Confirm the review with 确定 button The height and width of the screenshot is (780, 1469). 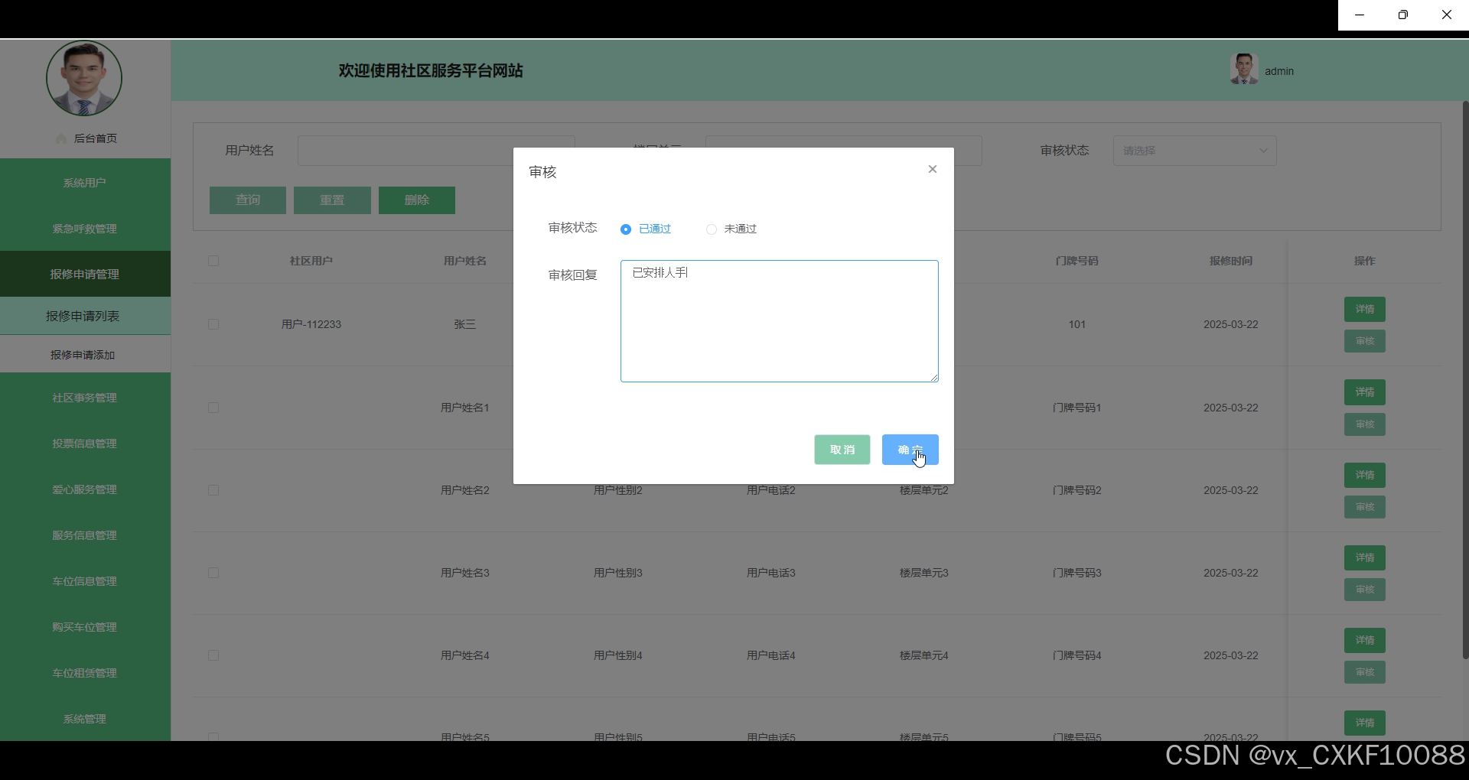pos(910,450)
